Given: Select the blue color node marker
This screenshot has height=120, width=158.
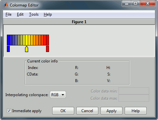Looking at the screenshot, I should [8, 49].
